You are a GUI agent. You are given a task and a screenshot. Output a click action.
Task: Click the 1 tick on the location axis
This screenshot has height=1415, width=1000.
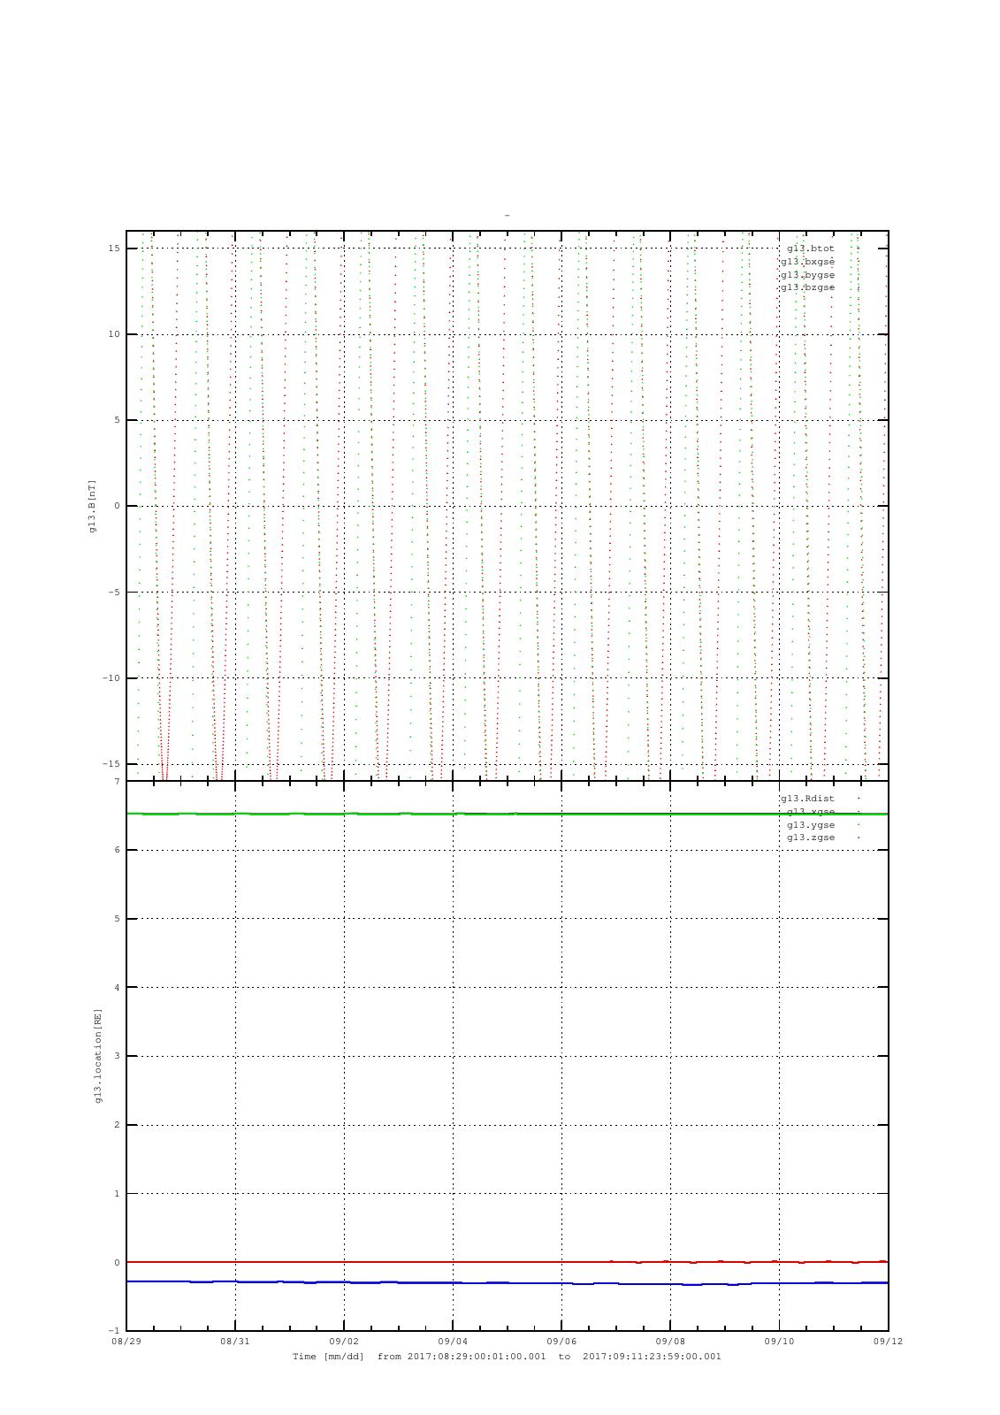click(x=117, y=1194)
